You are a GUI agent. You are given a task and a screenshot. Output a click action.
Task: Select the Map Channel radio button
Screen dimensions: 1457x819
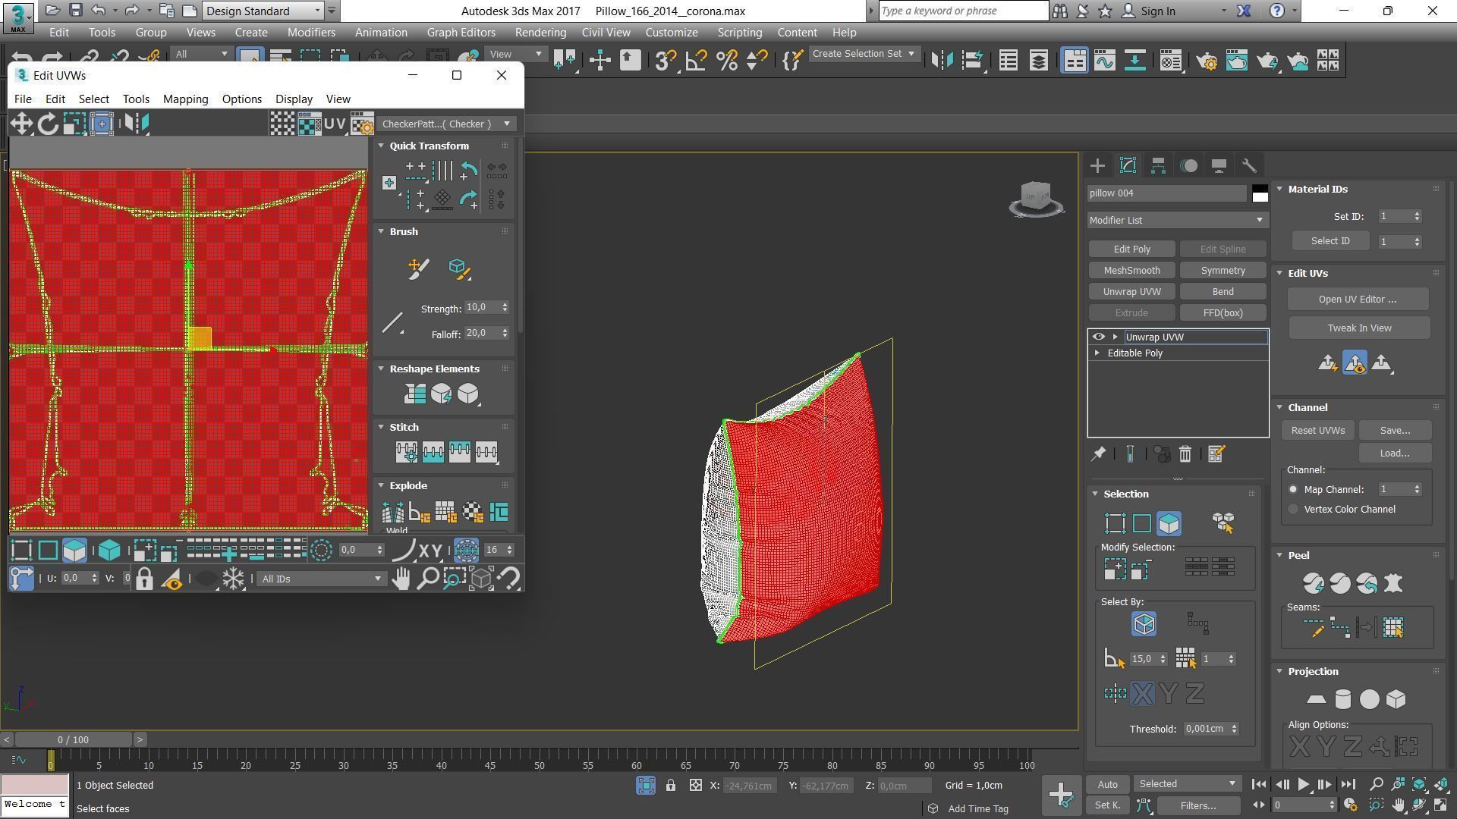(x=1293, y=490)
